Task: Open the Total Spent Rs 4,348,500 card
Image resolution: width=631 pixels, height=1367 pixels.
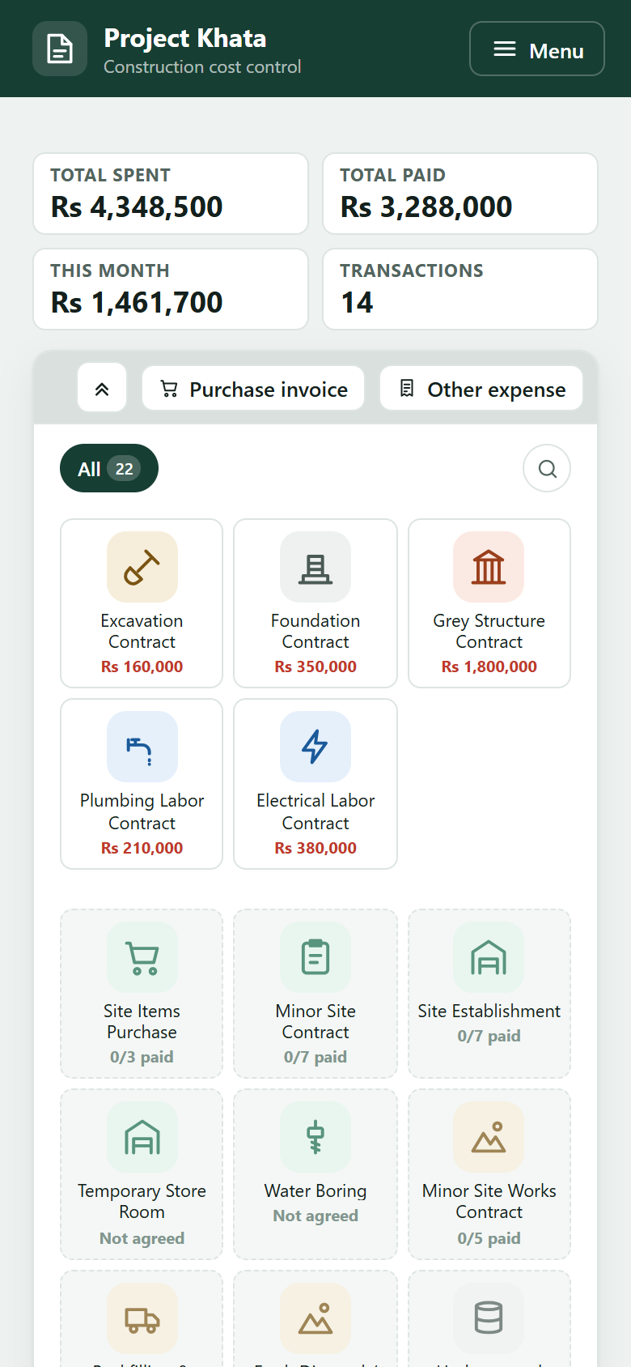Action: coord(171,194)
